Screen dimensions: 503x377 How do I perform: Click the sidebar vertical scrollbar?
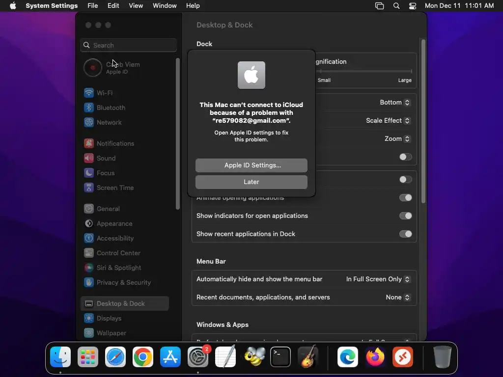click(x=178, y=134)
